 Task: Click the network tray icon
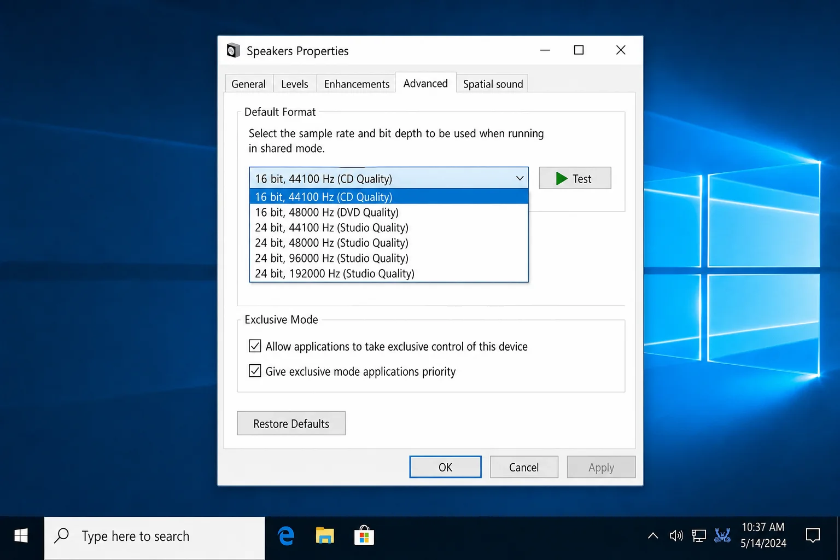click(699, 536)
